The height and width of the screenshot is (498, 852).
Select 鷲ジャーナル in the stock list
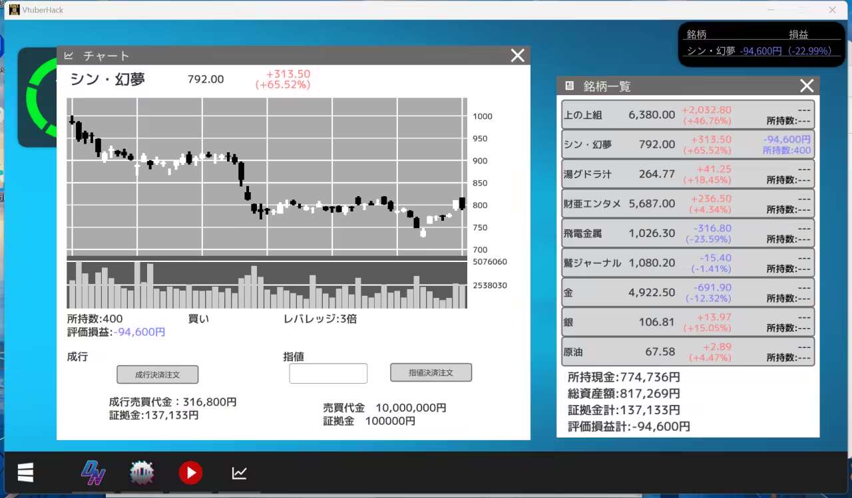tap(688, 263)
